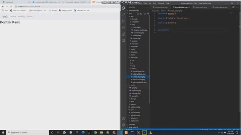
Task: Expand the Console folder
Action: pyautogui.click(x=134, y=19)
